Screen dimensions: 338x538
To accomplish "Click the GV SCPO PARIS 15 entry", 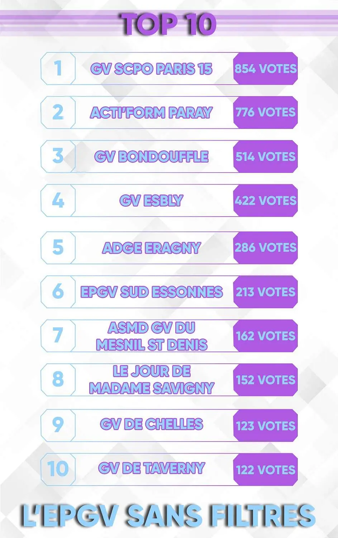I will [x=151, y=69].
